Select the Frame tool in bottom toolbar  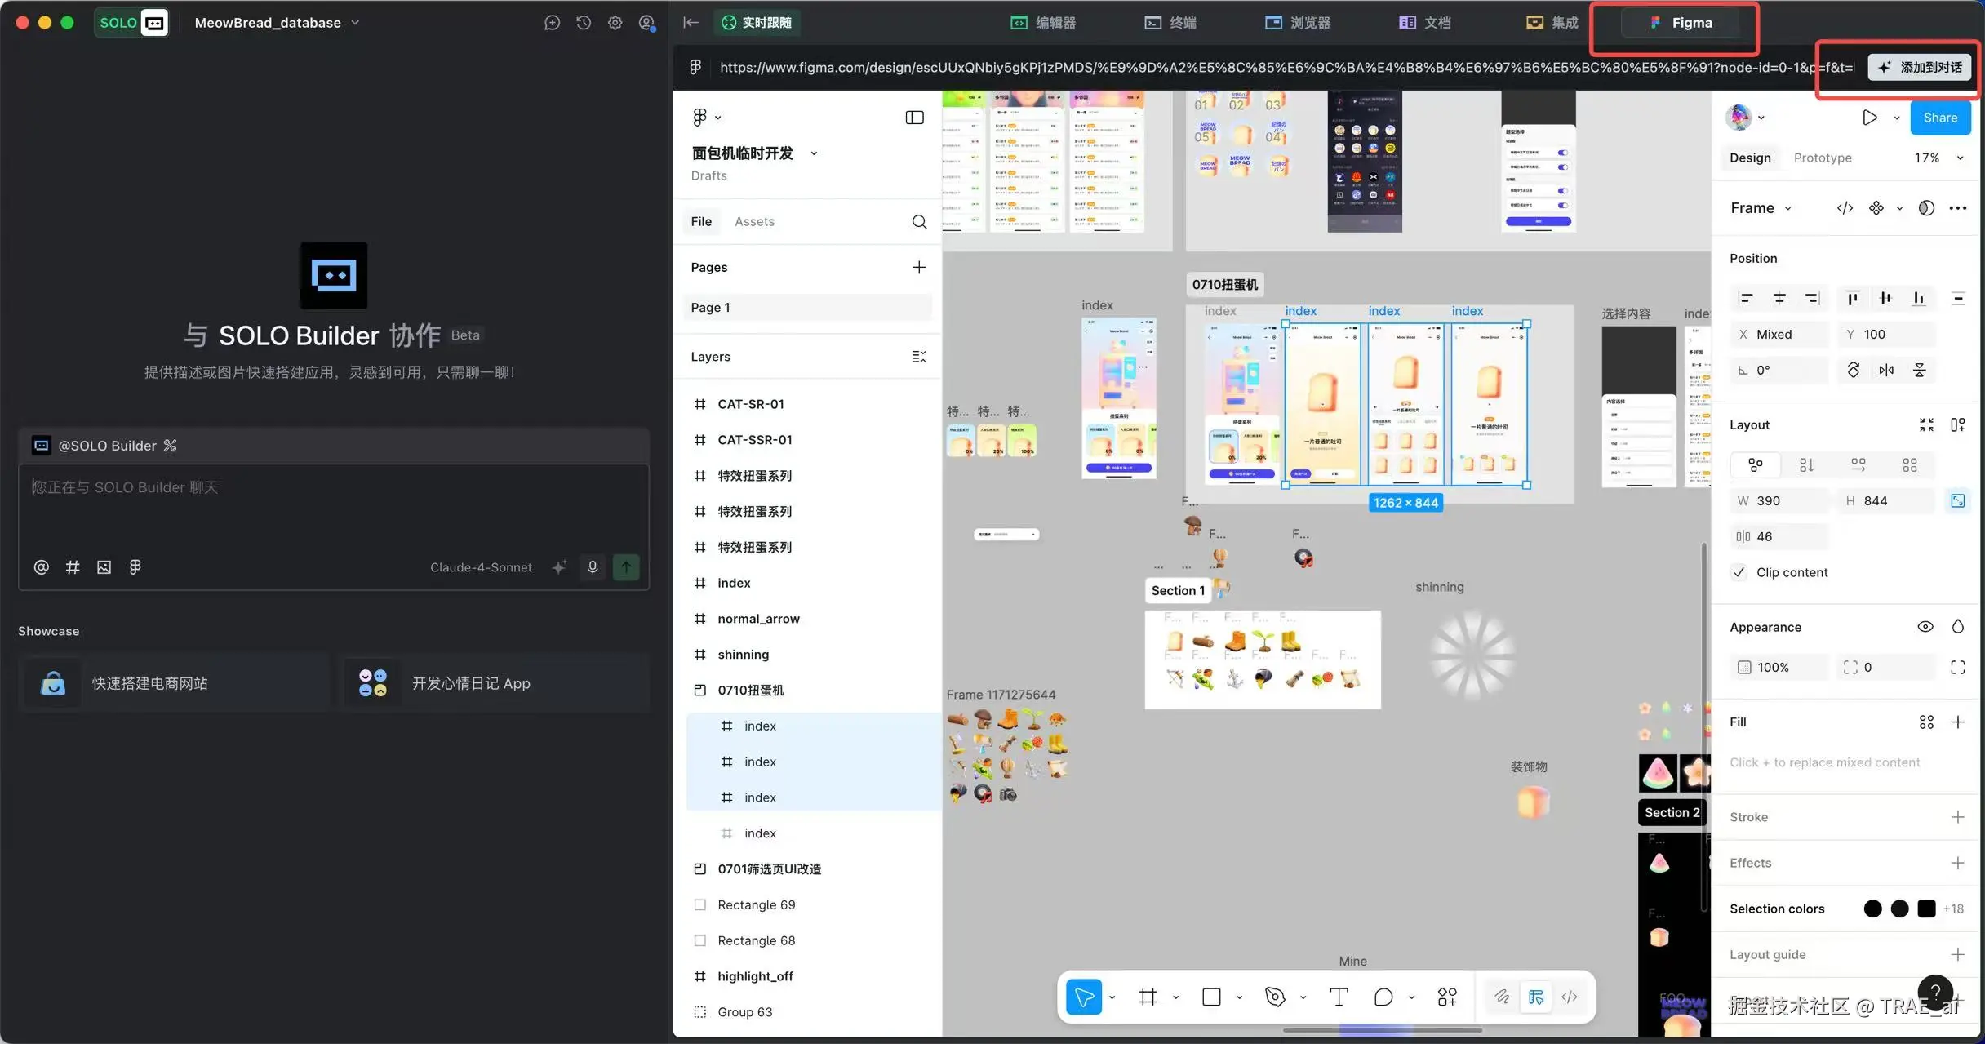1148,997
